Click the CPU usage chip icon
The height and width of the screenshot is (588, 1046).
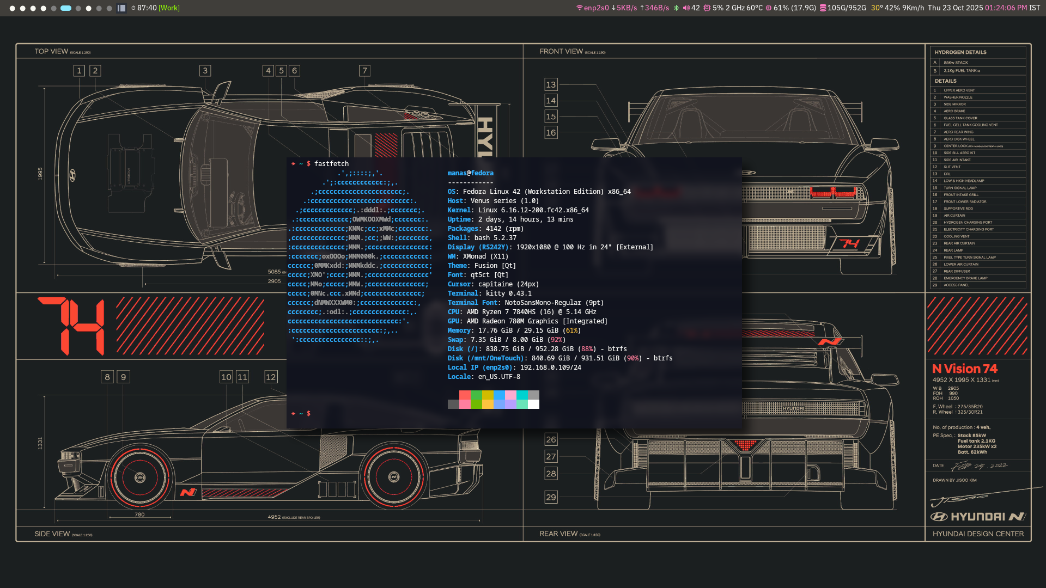point(707,8)
